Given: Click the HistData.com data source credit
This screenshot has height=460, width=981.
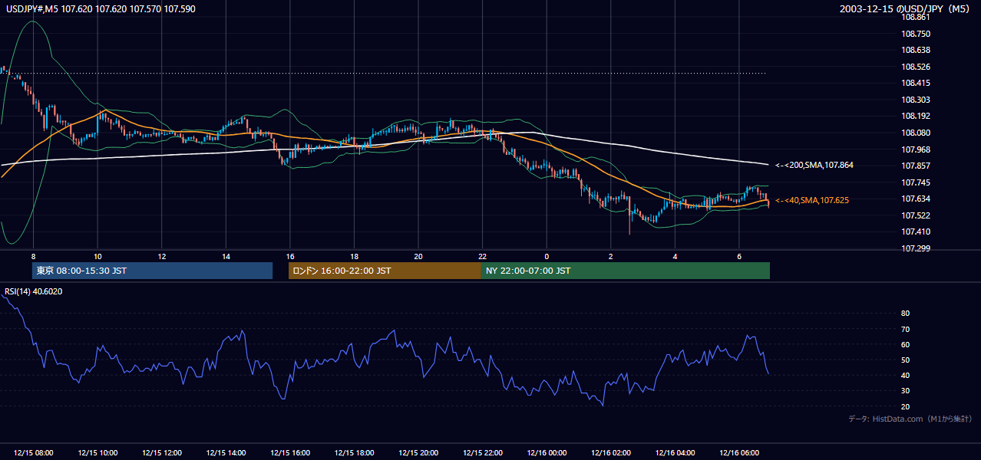Looking at the screenshot, I should point(910,419).
